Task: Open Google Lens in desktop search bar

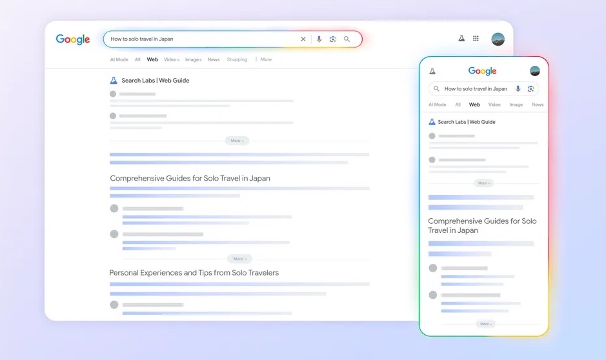Action: point(332,39)
